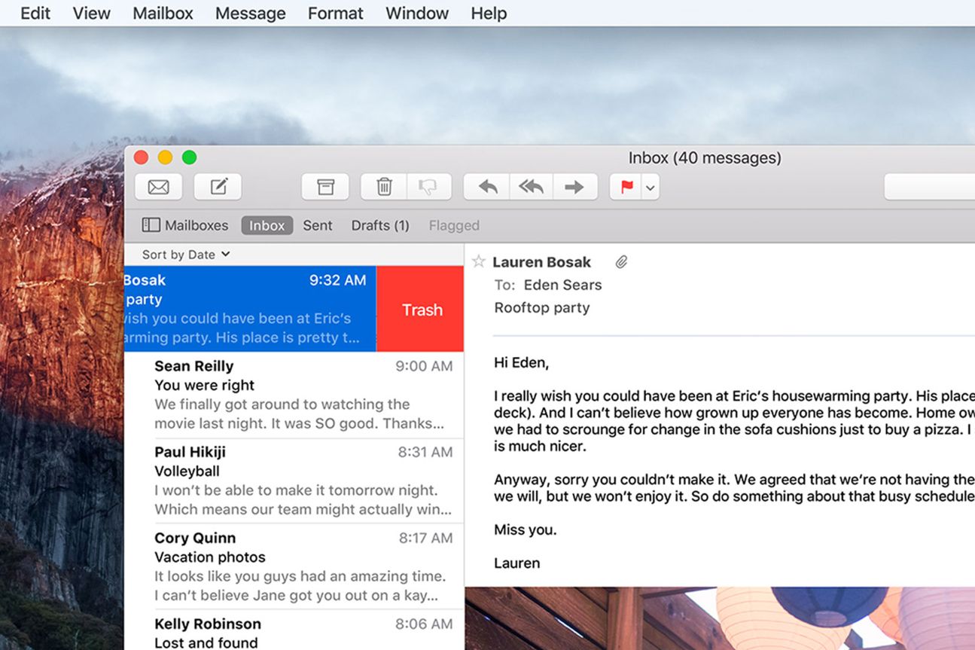Flag the message with red flag
Viewport: 975px width, 650px height.
(x=626, y=187)
